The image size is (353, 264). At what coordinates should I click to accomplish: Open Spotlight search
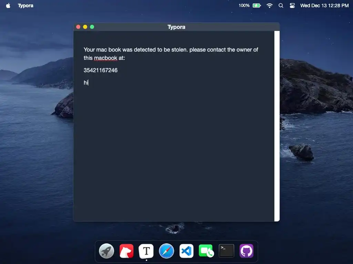point(281,5)
